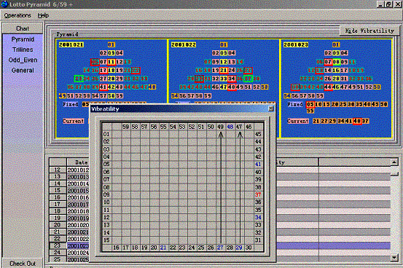The width and height of the screenshot is (403, 268).
Task: Click blue 41 in Vibratility right column
Action: [x=258, y=164]
